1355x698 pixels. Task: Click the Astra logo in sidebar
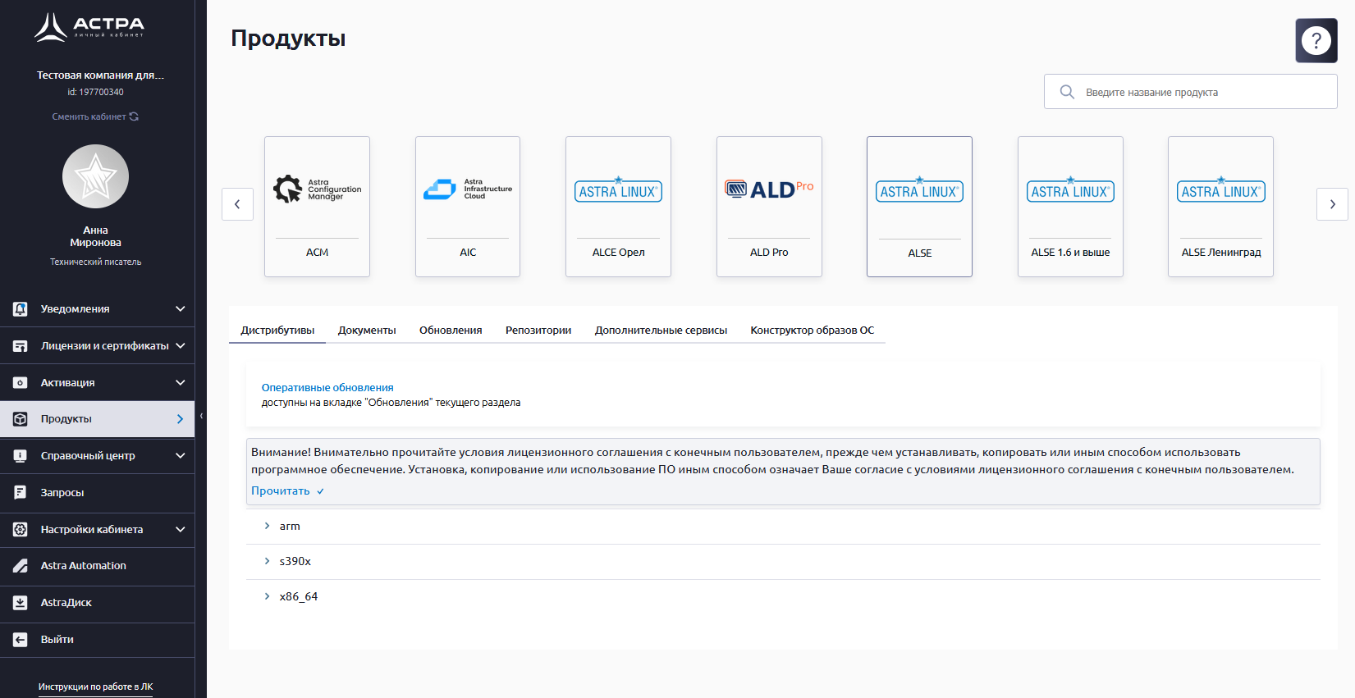pyautogui.click(x=89, y=27)
